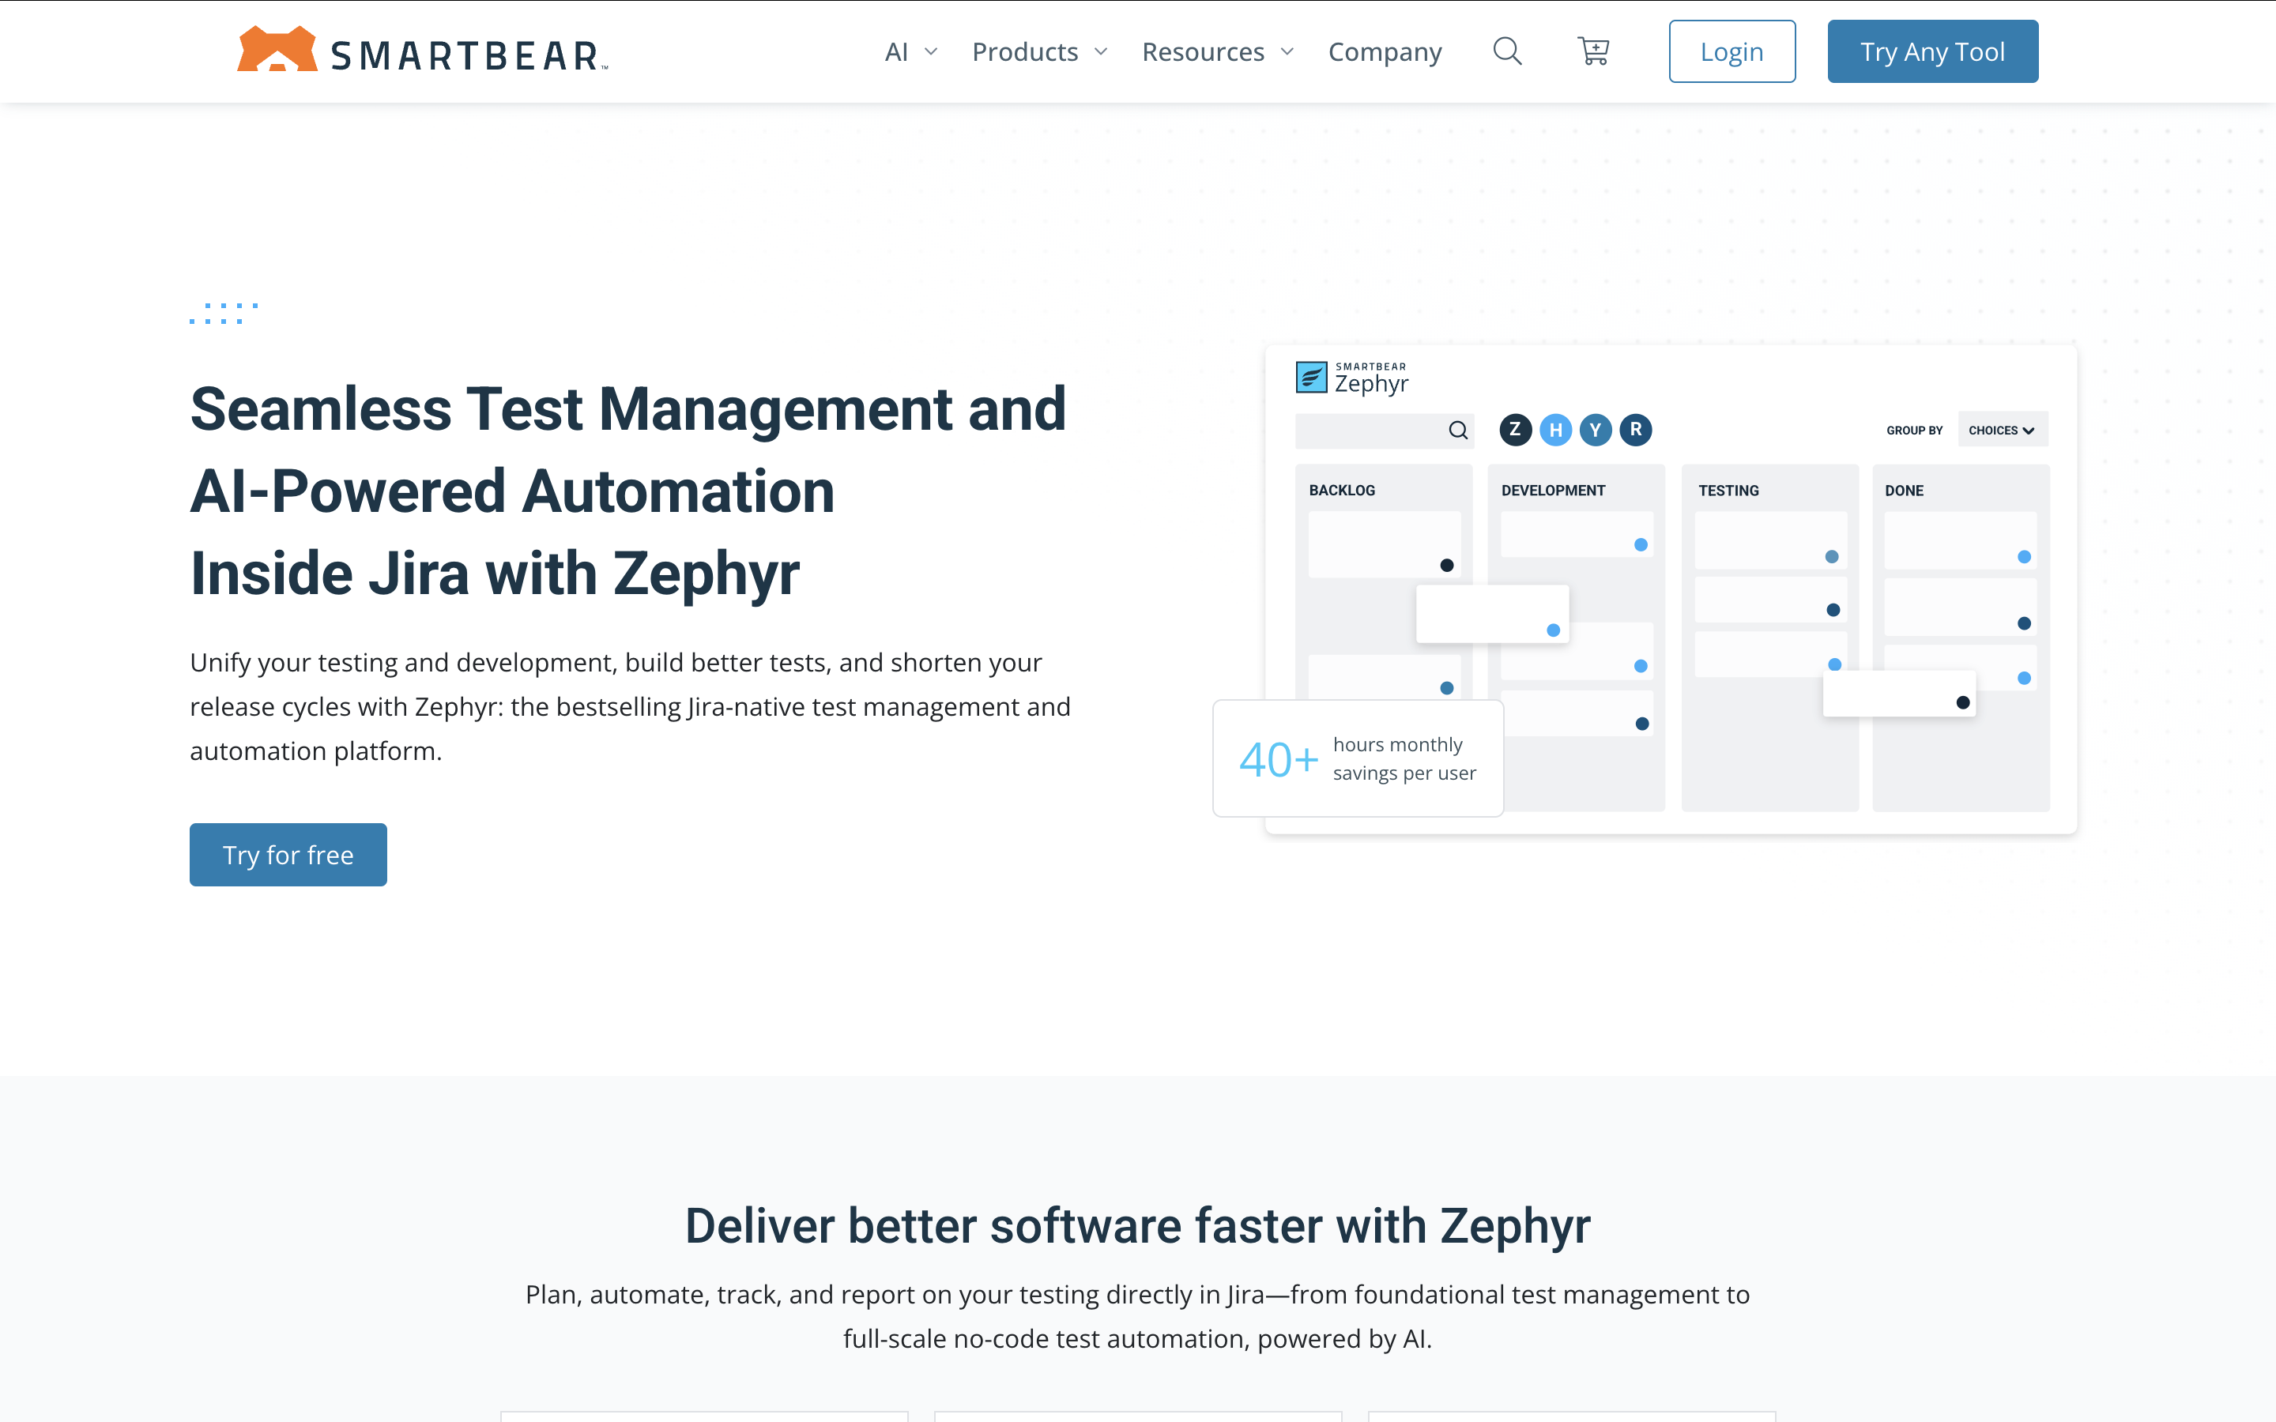Click the search icon in the Zephyr board

coord(1458,430)
